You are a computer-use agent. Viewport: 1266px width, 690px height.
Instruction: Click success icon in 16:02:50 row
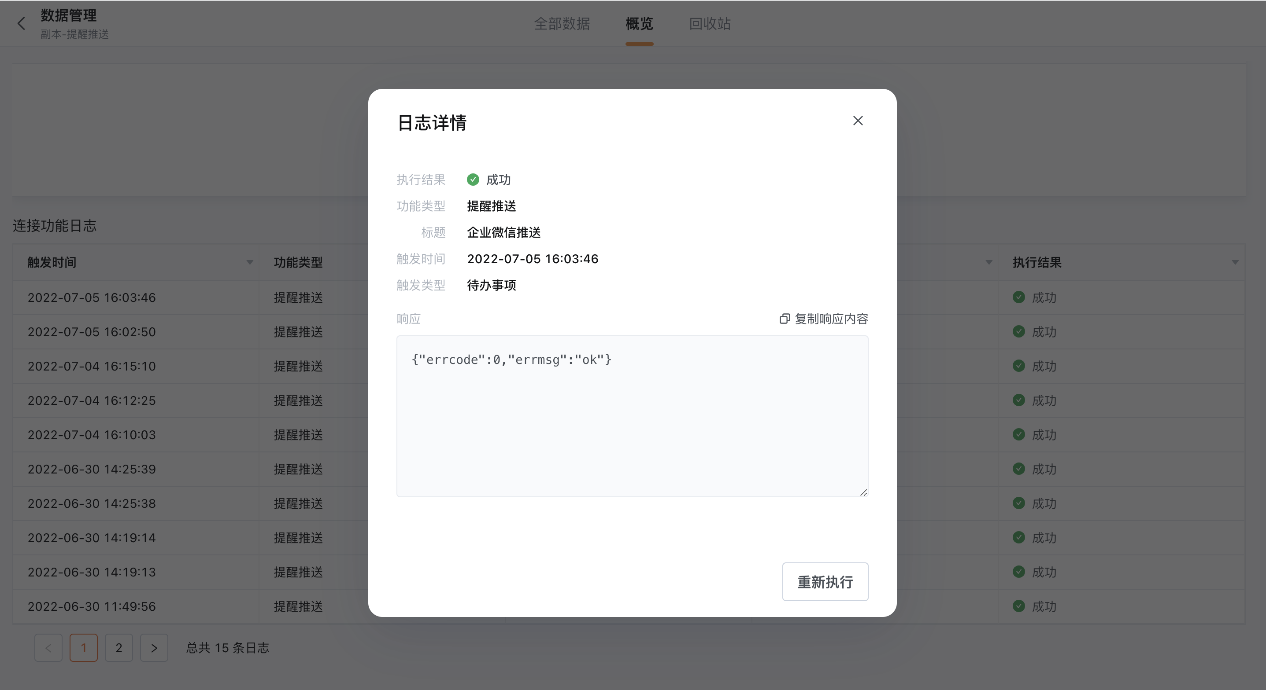click(1018, 331)
